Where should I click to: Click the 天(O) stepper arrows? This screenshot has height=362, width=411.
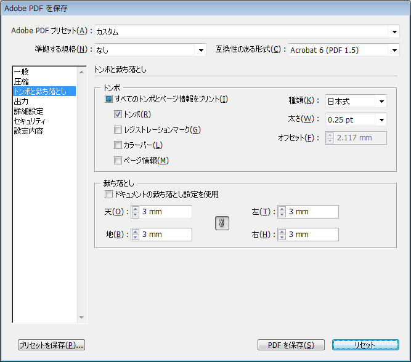pos(135,212)
